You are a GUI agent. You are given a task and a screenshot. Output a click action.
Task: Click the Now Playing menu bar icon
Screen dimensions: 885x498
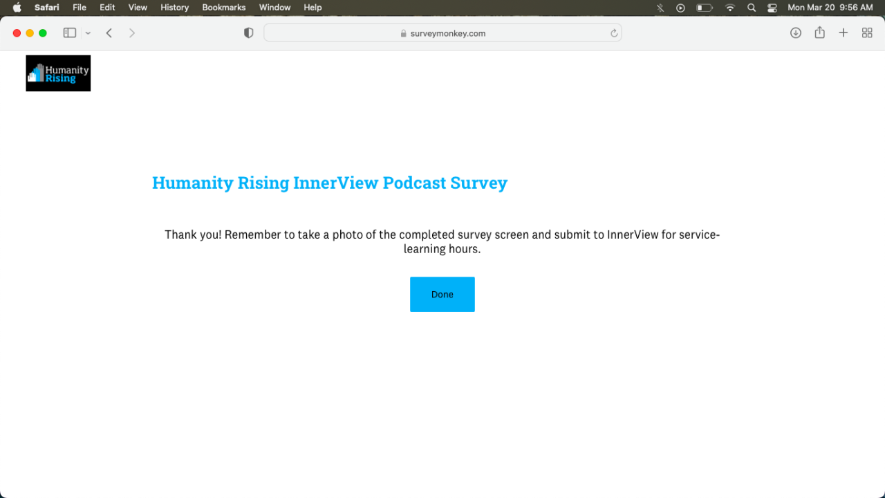[x=681, y=8]
